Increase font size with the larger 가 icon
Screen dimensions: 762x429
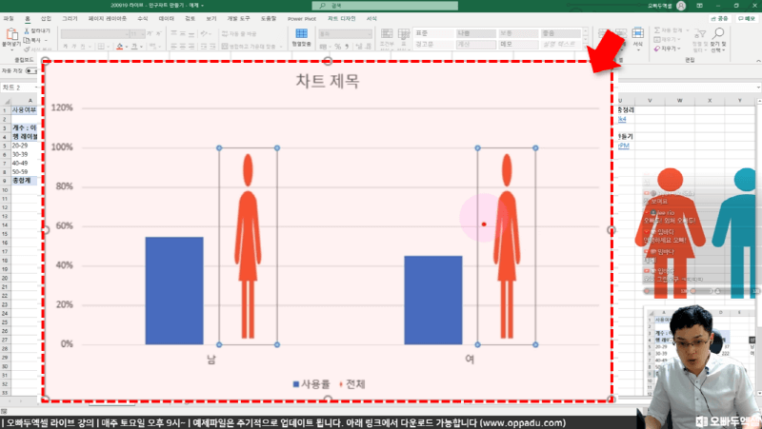coord(150,34)
